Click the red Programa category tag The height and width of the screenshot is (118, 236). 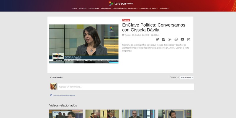(x=126, y=20)
